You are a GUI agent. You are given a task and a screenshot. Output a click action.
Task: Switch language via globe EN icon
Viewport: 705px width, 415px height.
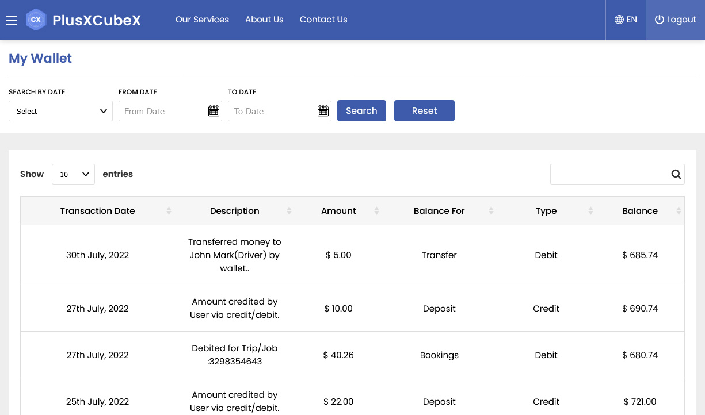tap(619, 20)
